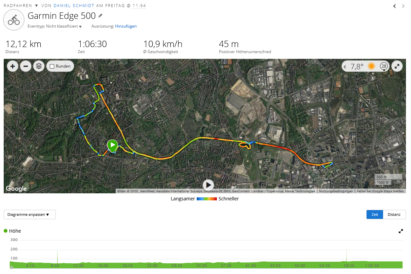Click the cycling activity type icon
The height and width of the screenshot is (274, 411).
point(14,20)
